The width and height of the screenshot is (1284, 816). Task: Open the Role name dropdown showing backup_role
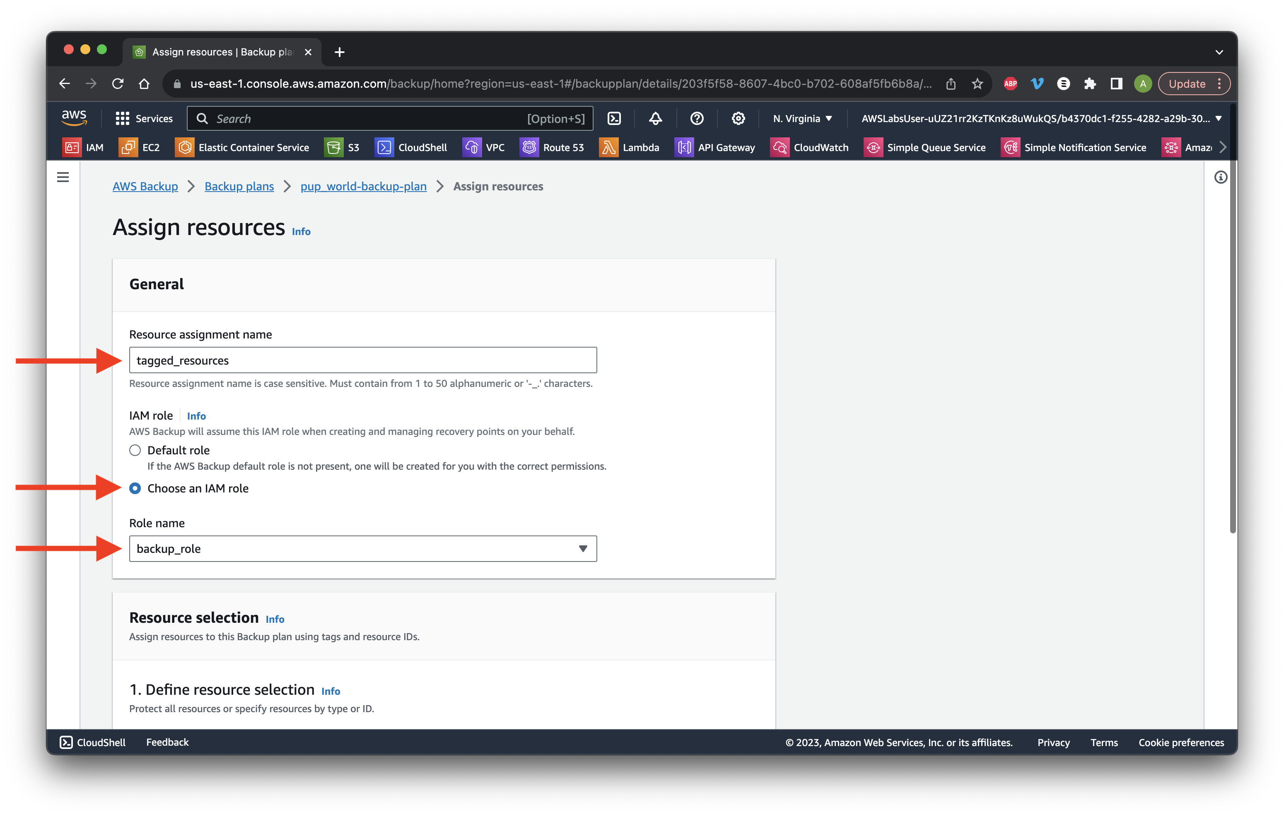tap(362, 549)
